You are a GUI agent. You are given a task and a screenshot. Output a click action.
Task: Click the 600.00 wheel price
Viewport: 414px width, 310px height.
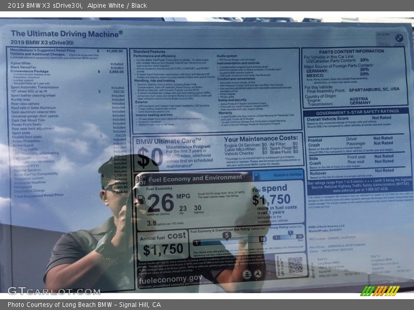[x=119, y=92]
